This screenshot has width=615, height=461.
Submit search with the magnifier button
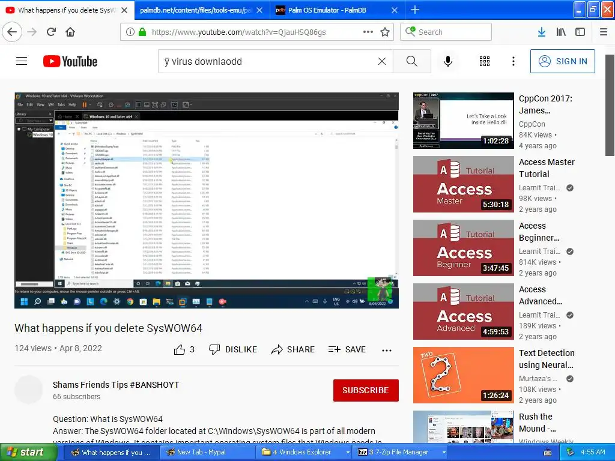click(x=412, y=61)
